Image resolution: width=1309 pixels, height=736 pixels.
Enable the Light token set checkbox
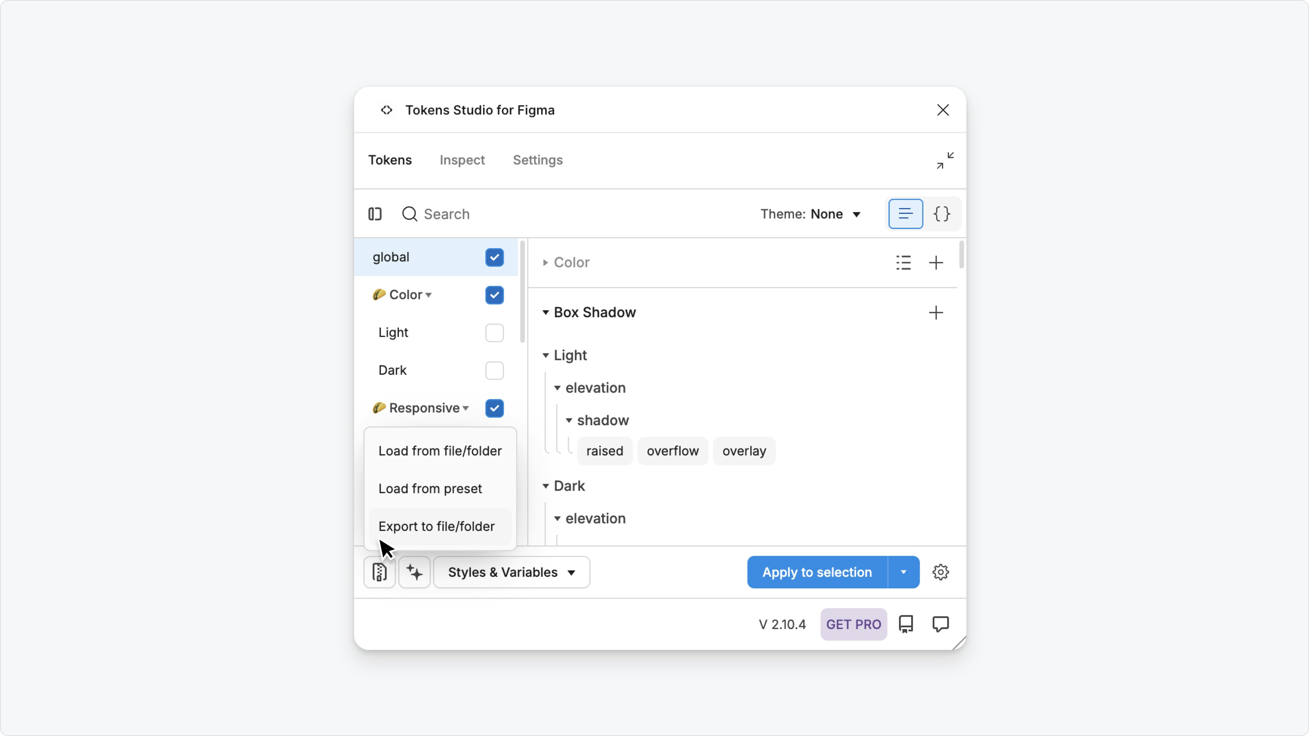[x=494, y=333]
